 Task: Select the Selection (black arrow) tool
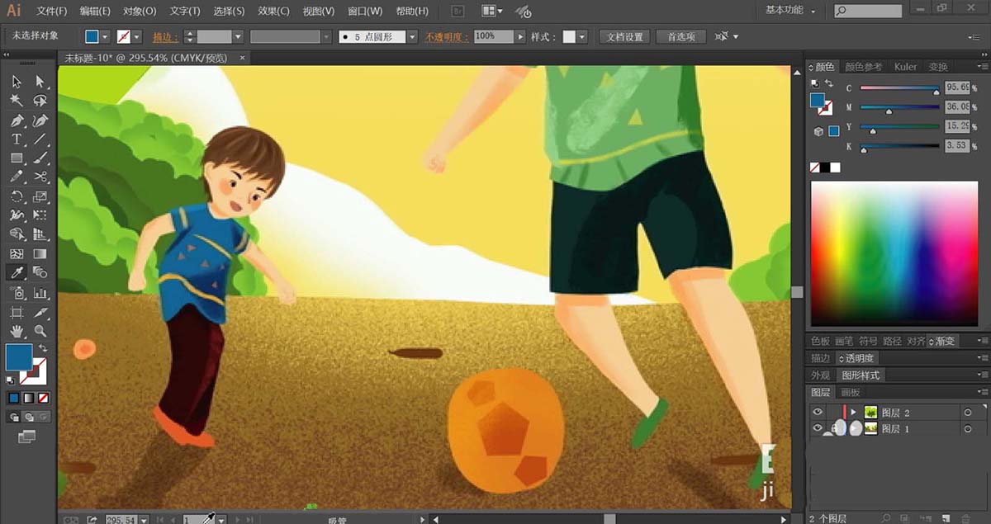17,81
